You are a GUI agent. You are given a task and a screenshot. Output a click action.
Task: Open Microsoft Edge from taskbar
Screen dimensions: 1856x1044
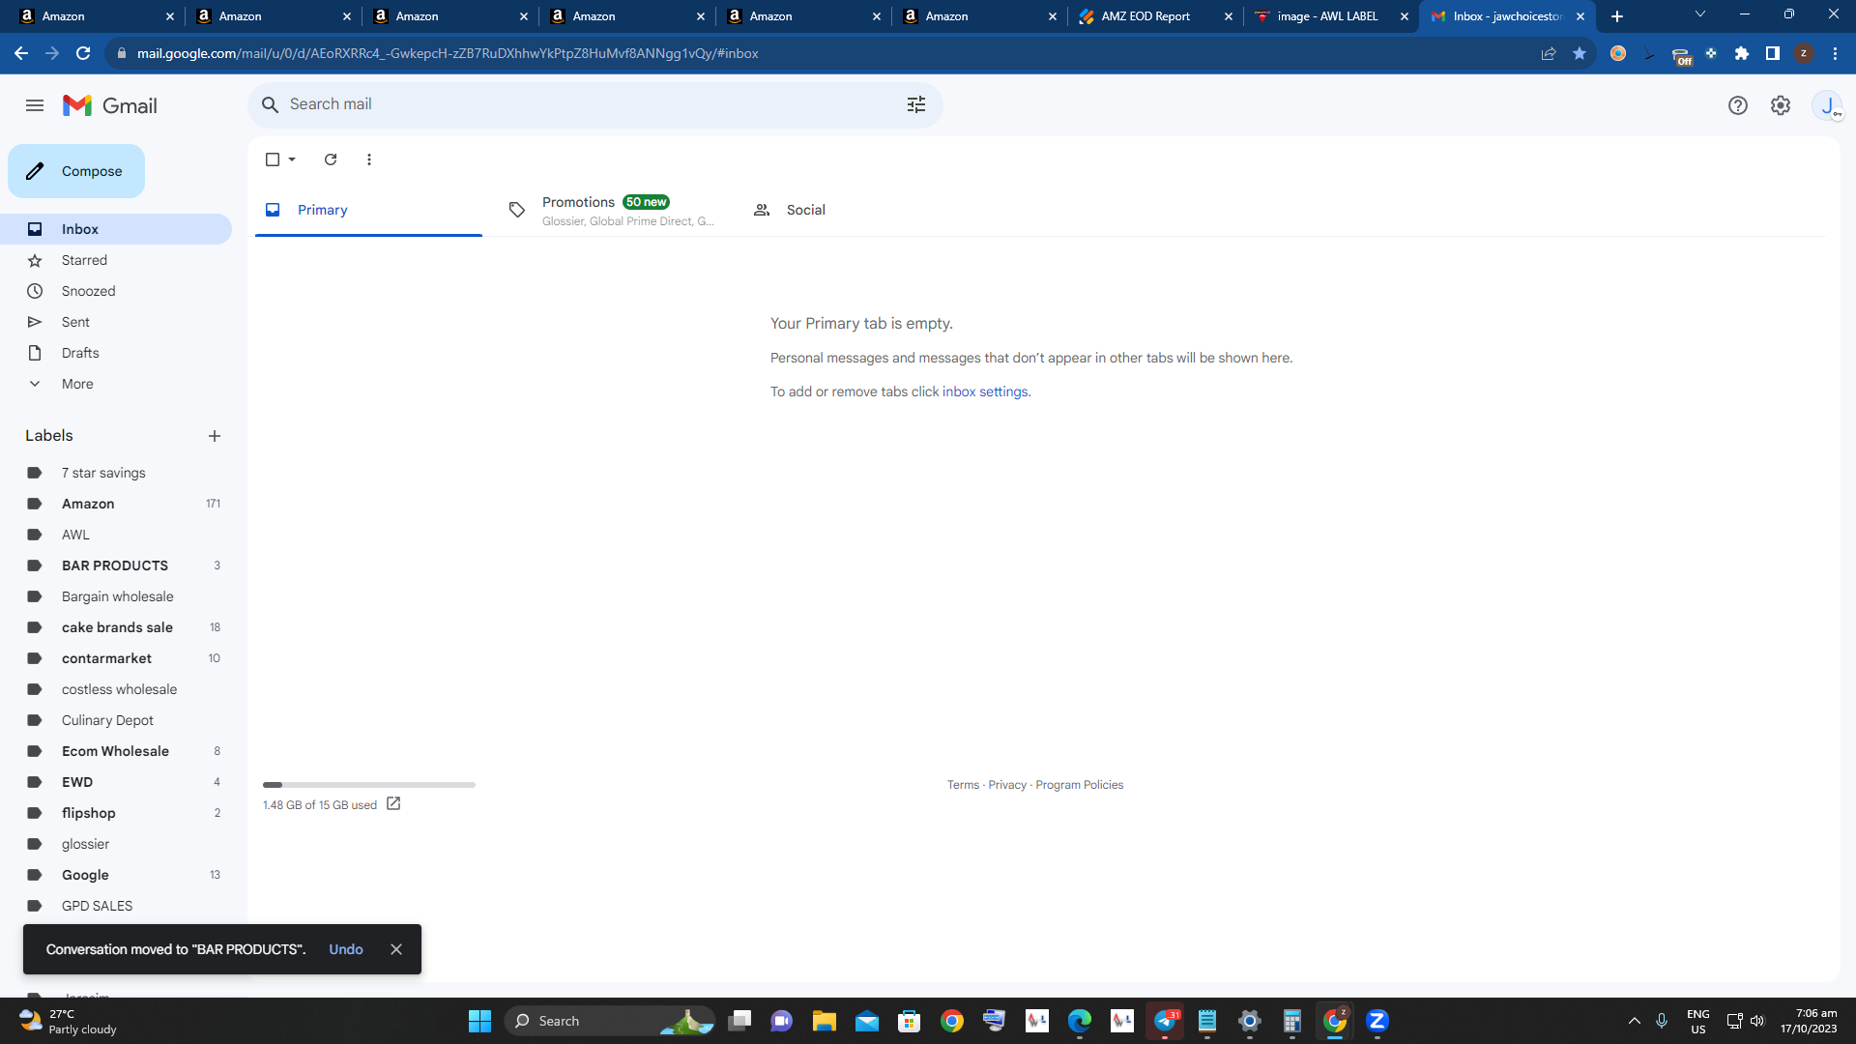click(x=1079, y=1021)
